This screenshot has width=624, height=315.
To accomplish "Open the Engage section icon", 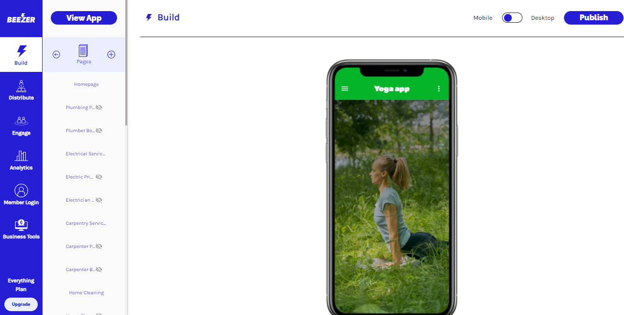I will click(x=21, y=121).
